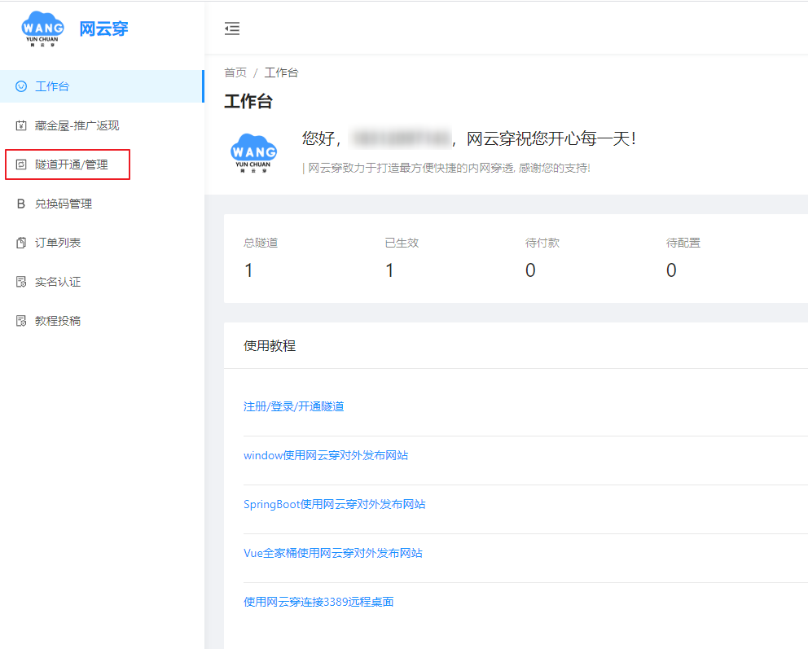The height and width of the screenshot is (649, 808).
Task: Click the B icon beside 兑换码管理
Action: (x=21, y=204)
